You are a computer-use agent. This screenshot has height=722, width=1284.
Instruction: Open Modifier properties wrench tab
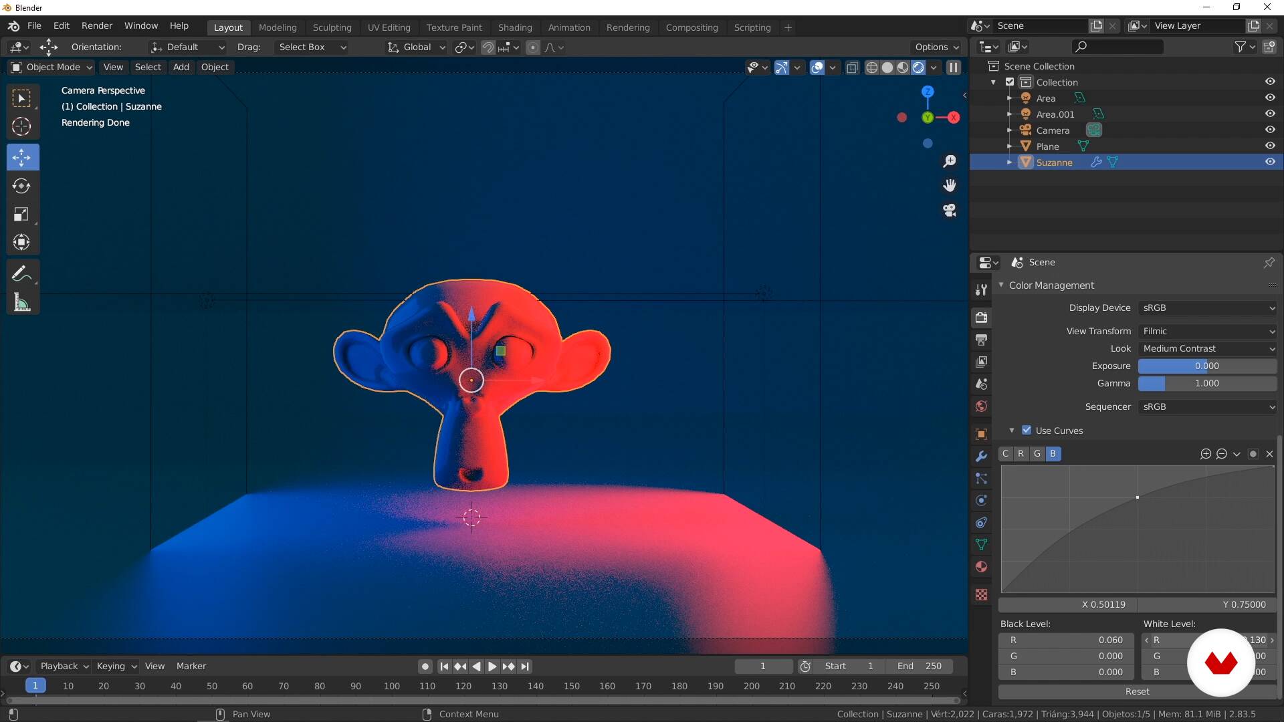[x=981, y=456]
